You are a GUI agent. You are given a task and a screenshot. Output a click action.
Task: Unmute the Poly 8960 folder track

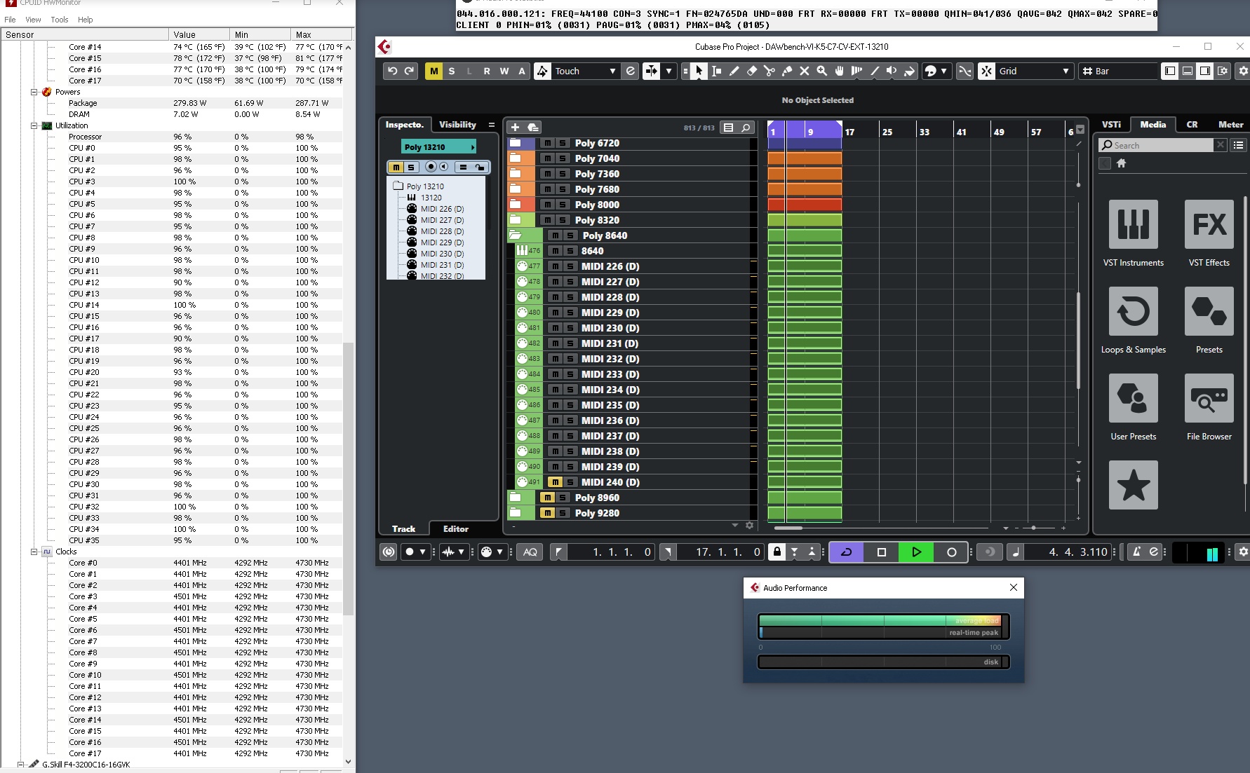coord(548,498)
